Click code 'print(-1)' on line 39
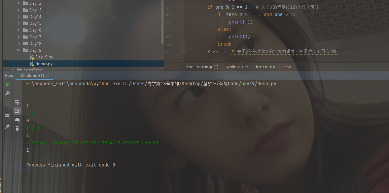This screenshot has height=193, width=389. [x=241, y=22]
